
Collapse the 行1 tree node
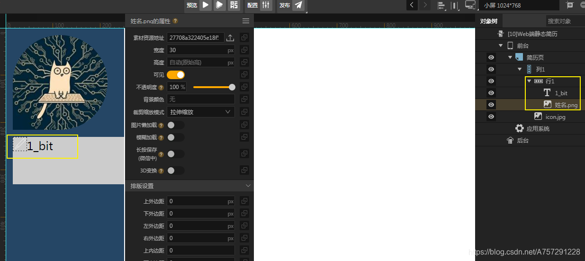[529, 81]
